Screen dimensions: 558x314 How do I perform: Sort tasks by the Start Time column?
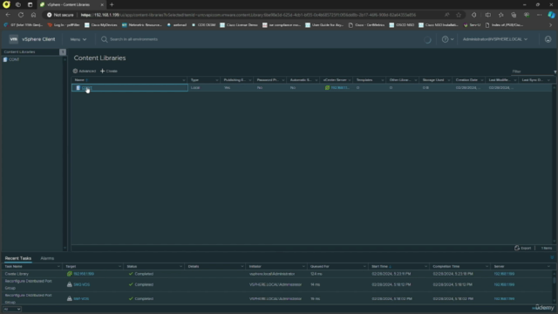(x=380, y=267)
